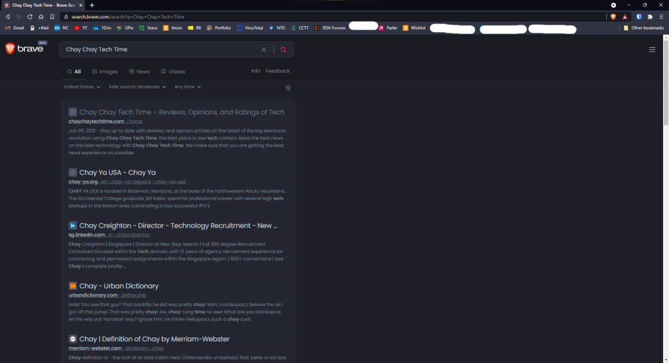Open the Bitwarden extension icon
The width and height of the screenshot is (669, 363).
click(639, 16)
